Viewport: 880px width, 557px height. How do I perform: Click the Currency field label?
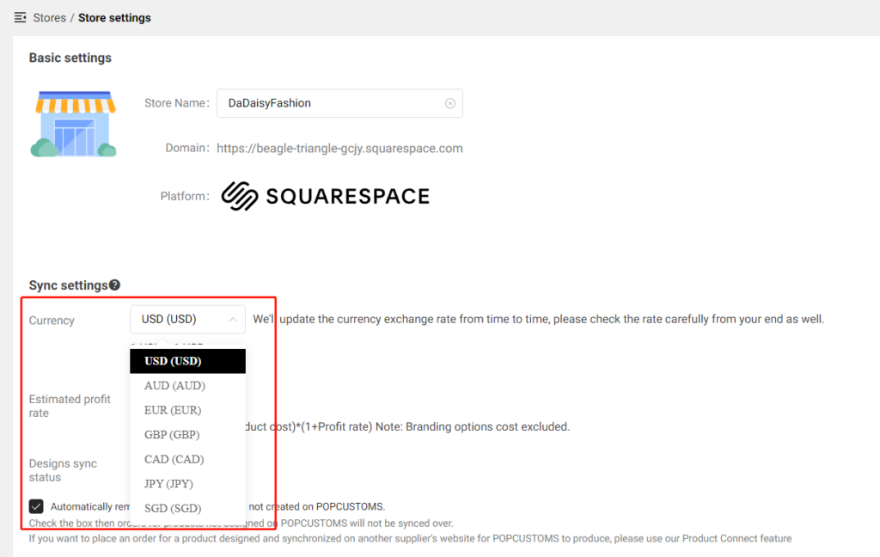(52, 320)
